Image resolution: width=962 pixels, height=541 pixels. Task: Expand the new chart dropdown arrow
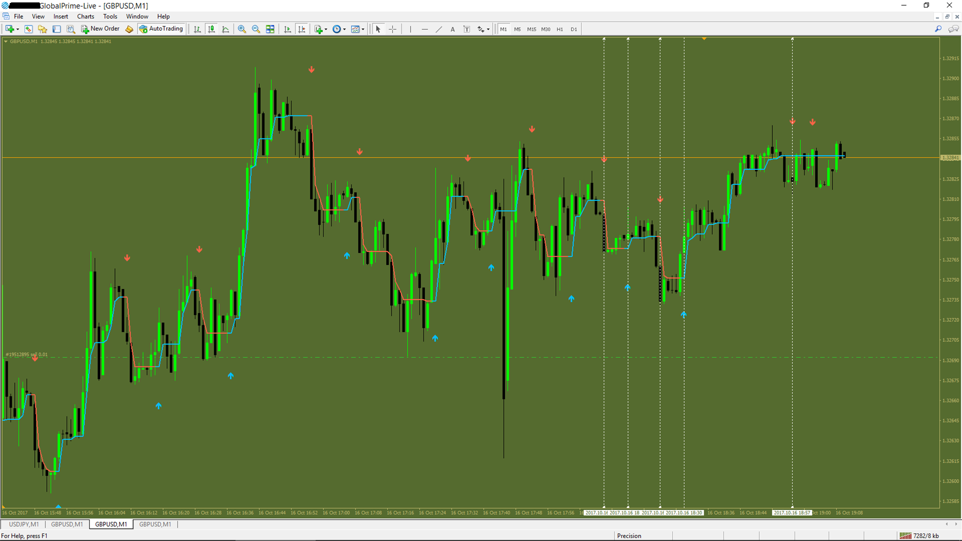pyautogui.click(x=18, y=29)
